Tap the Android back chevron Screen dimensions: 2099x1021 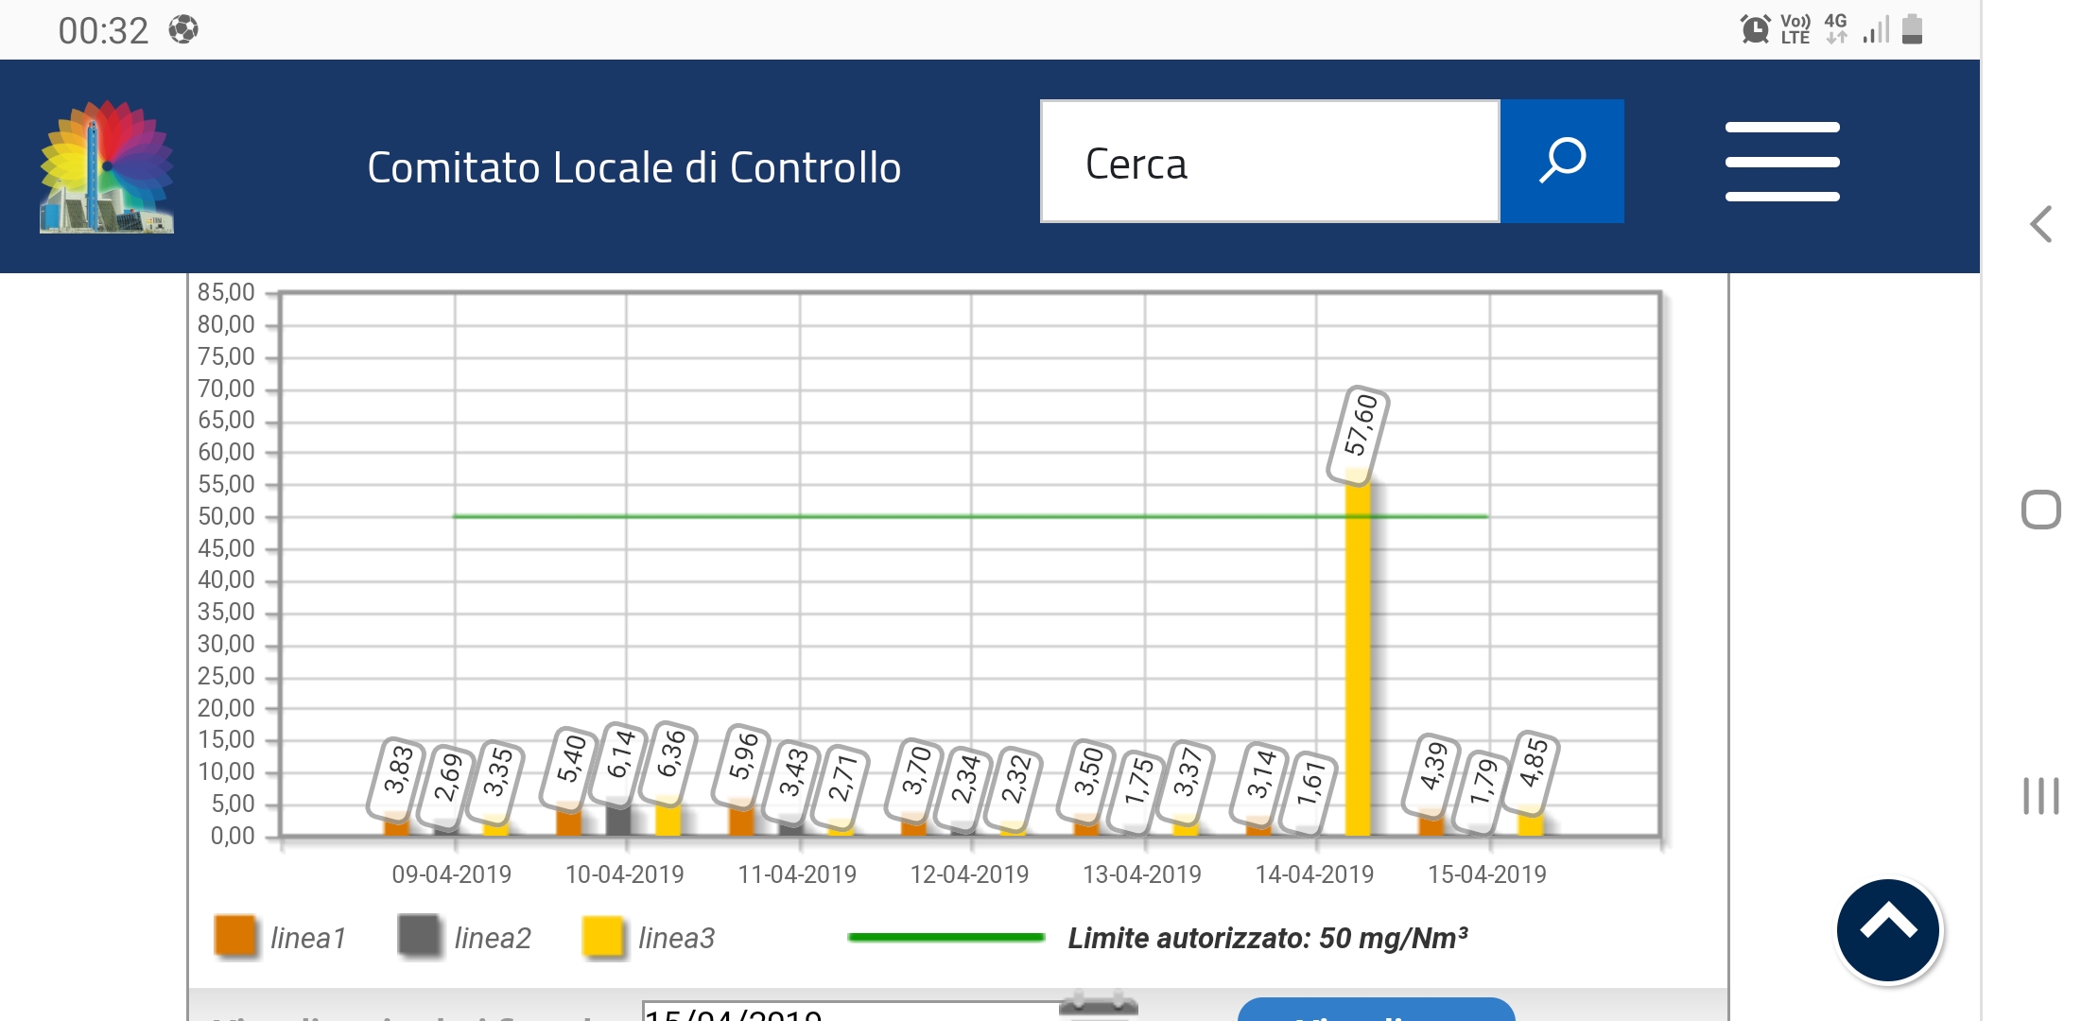(x=2041, y=224)
